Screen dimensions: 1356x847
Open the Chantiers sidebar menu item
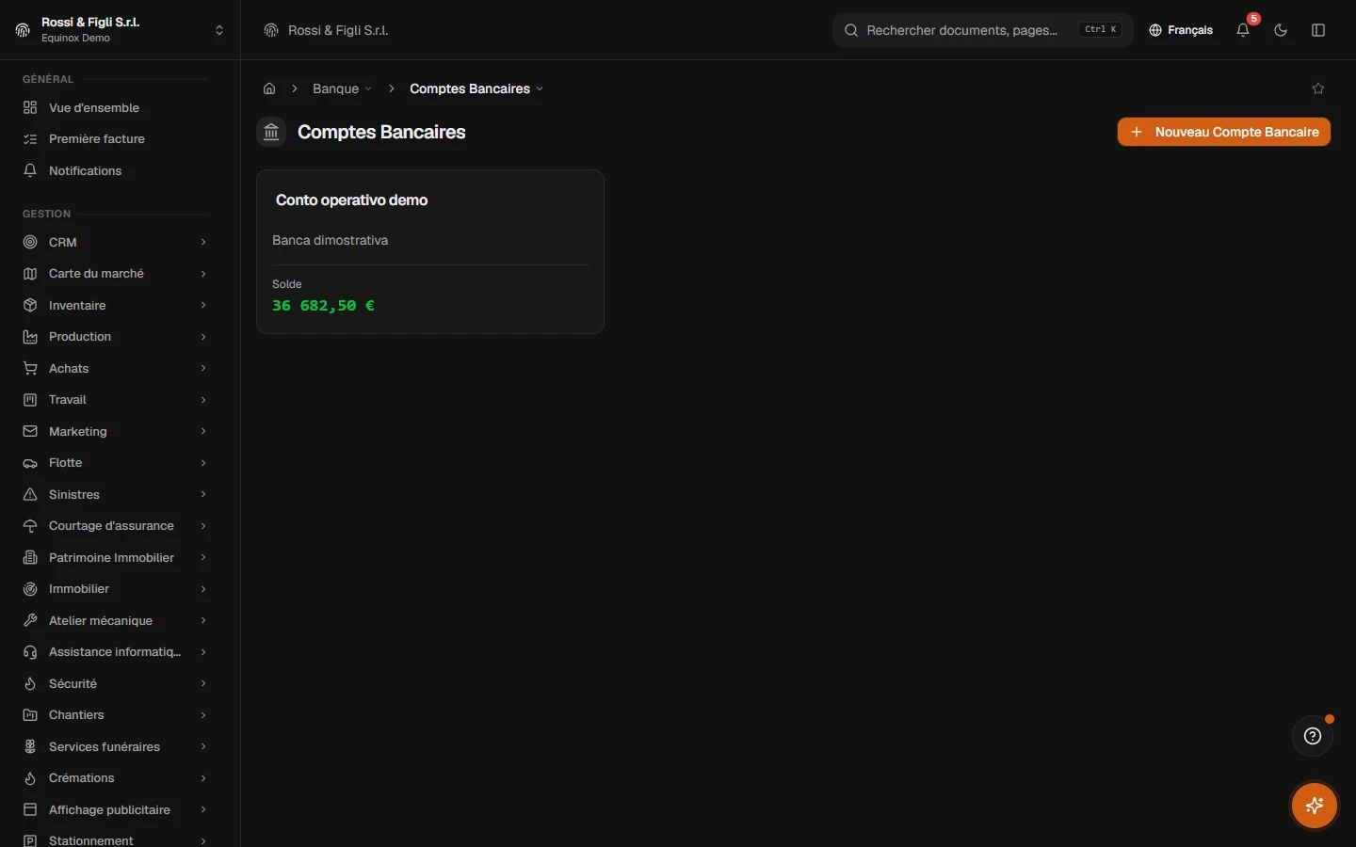click(x=115, y=715)
